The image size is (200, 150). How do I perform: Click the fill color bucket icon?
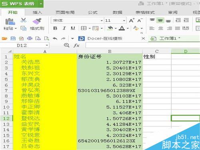(x=110, y=28)
